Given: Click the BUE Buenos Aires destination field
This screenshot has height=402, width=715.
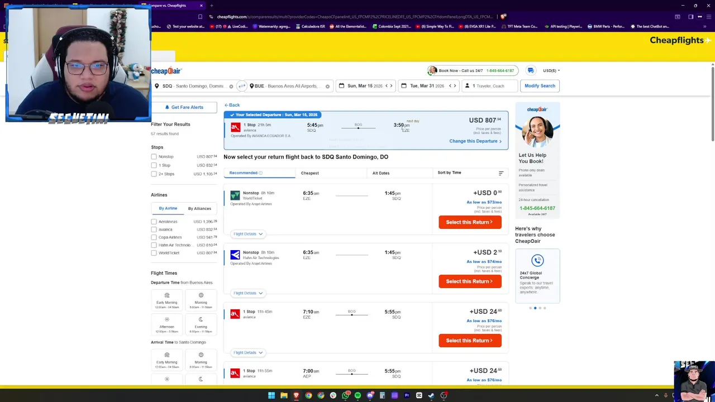Looking at the screenshot, I should pos(290,86).
